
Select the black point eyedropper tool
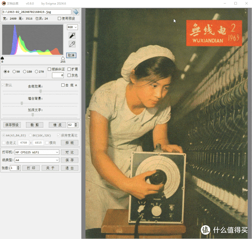click(72, 35)
